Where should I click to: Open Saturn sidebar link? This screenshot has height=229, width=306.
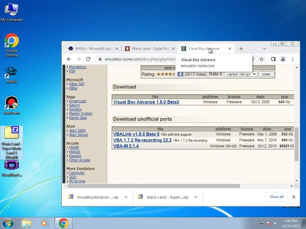(x=74, y=105)
